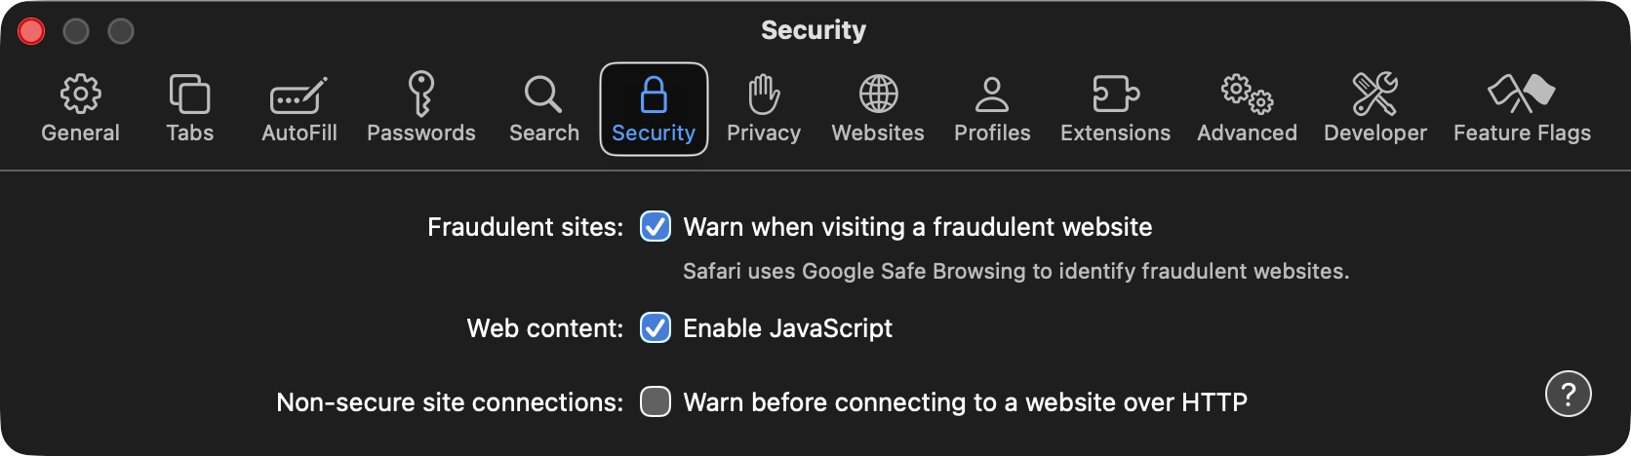Click the "Enable JavaScript" label text
Viewport: 1631px width, 456px height.
787,328
